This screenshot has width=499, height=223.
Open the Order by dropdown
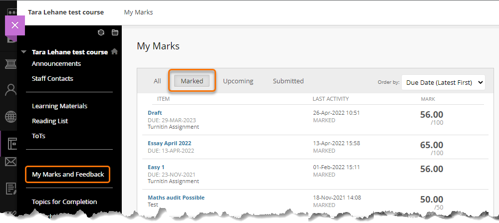click(x=443, y=82)
